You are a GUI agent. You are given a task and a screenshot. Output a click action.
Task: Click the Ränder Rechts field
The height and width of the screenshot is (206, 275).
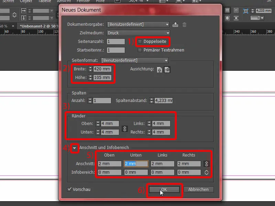161,132
